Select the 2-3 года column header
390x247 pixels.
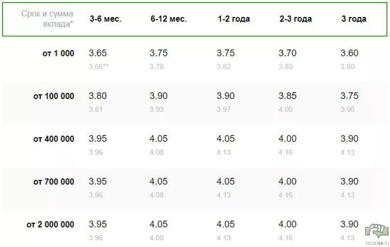(296, 19)
